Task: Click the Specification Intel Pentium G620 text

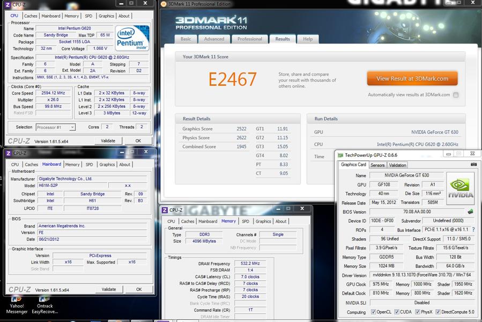Action: pos(92,57)
